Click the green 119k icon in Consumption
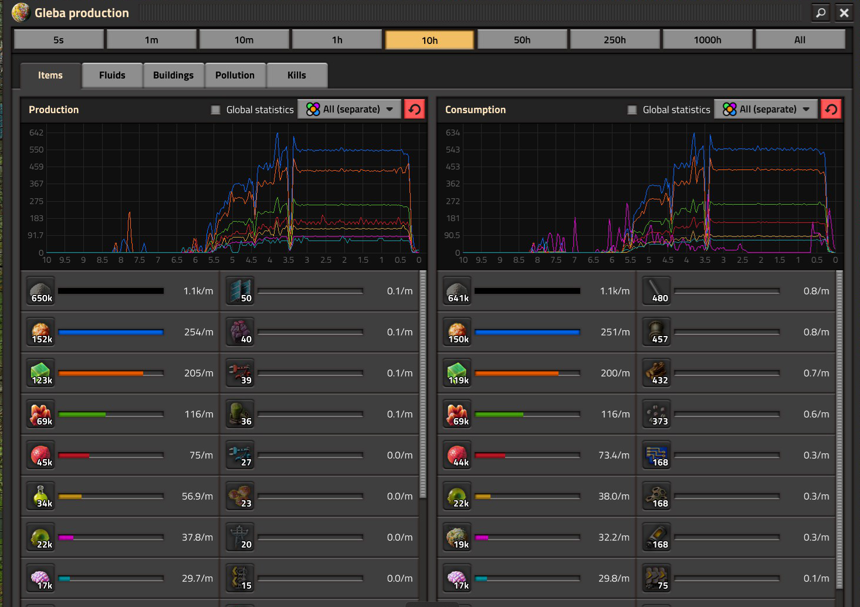860x607 pixels. coord(457,373)
